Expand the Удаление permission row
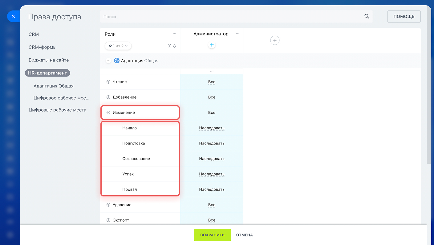This screenshot has height=245, width=434. point(108,205)
